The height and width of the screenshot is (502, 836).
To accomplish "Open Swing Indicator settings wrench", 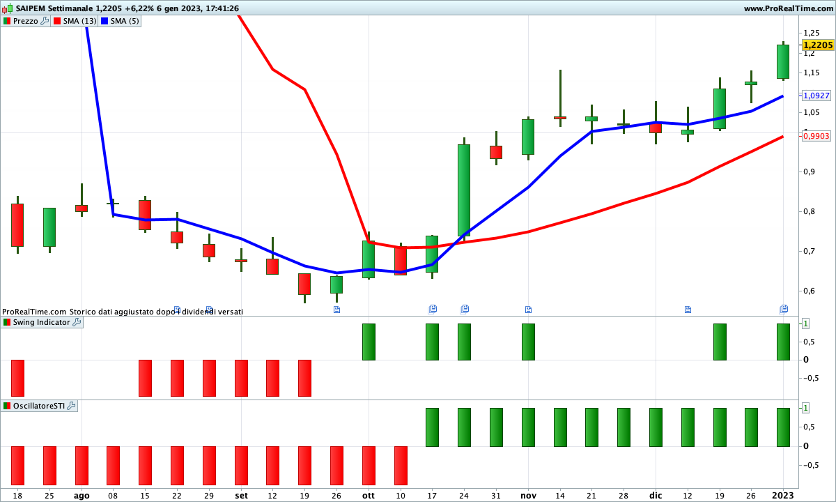I will point(77,322).
